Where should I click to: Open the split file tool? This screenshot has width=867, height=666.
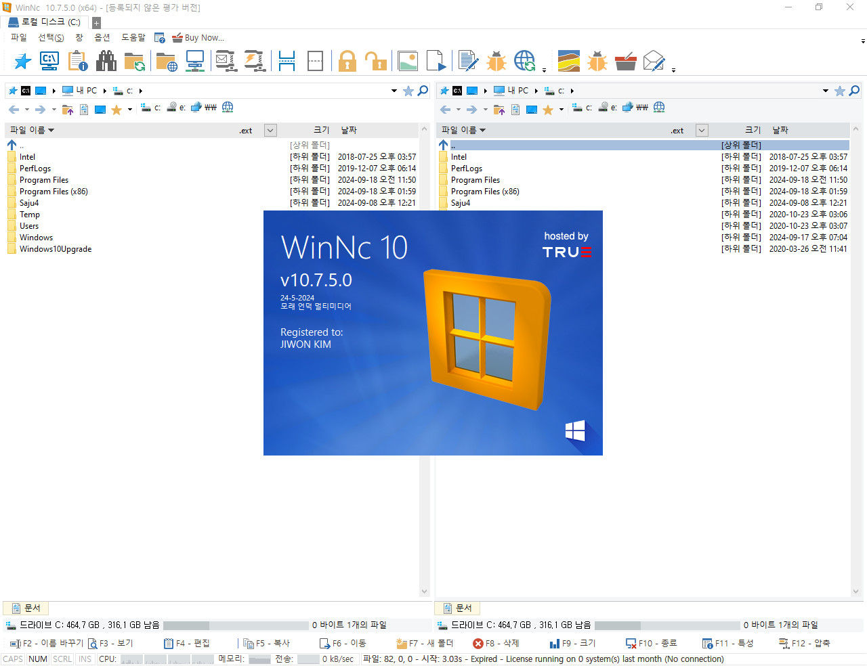[x=287, y=62]
